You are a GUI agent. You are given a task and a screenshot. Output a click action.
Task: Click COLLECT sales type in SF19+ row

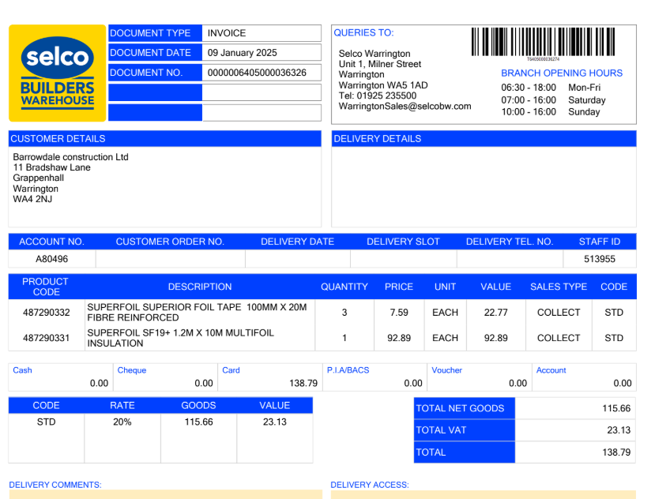[559, 338]
